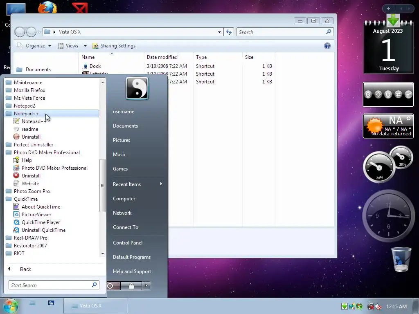Open Website shortcut under Photo DVD Maker

[x=30, y=184]
